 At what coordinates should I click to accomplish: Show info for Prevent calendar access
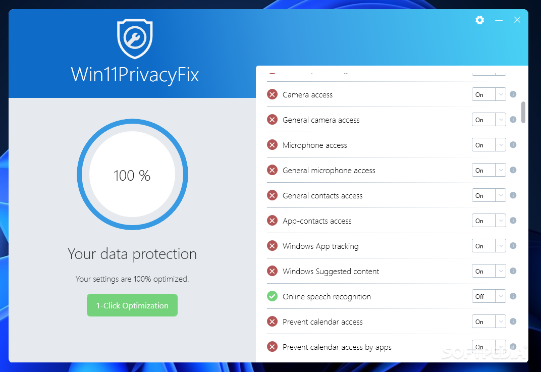click(x=513, y=321)
